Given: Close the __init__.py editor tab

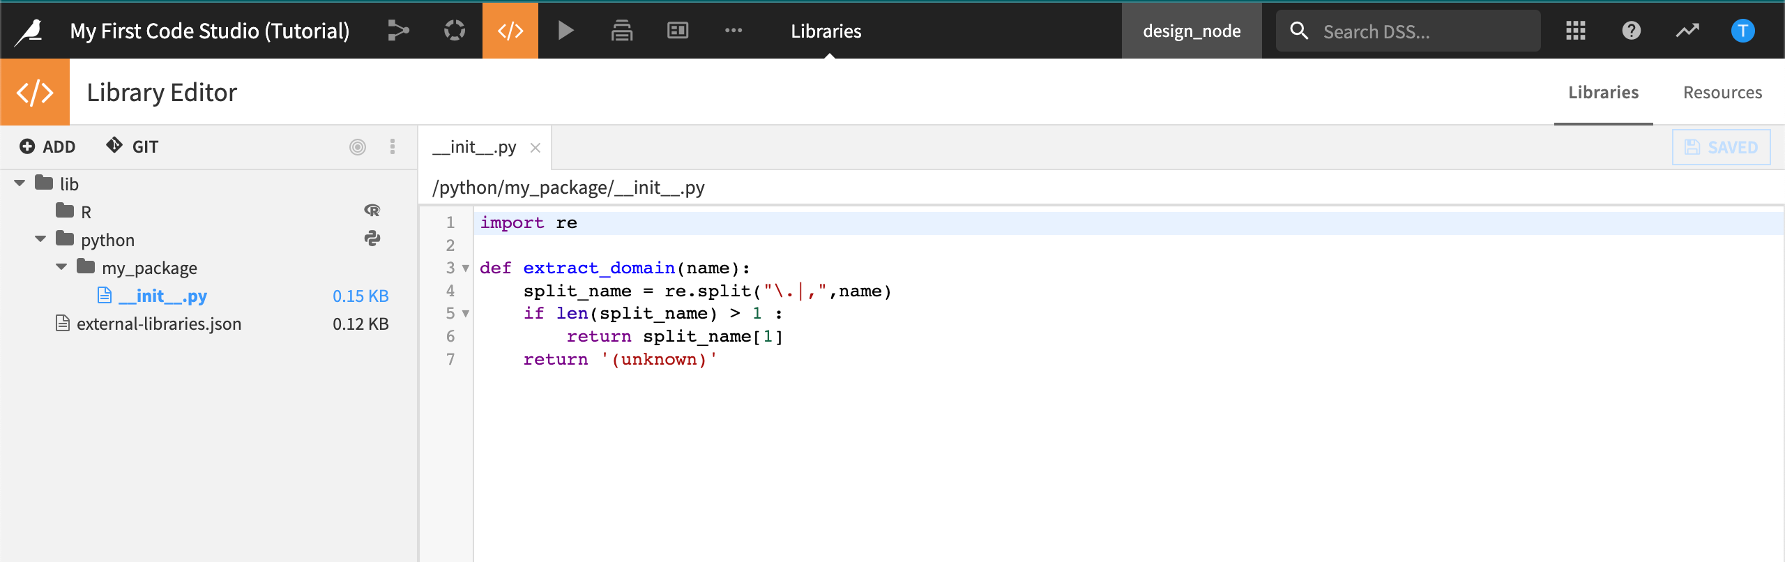Looking at the screenshot, I should pos(535,148).
